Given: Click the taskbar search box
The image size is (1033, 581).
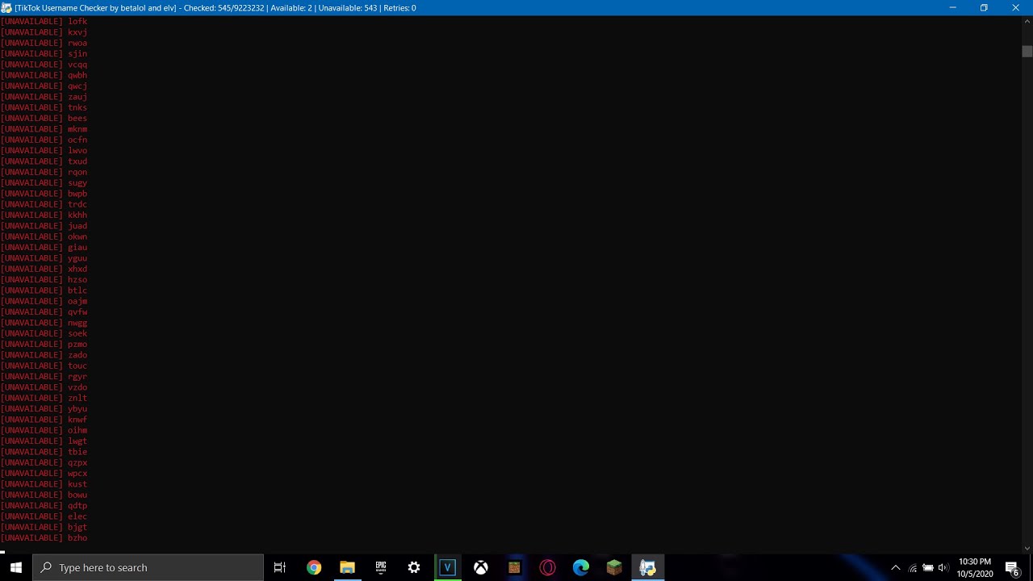Looking at the screenshot, I should click(x=148, y=567).
